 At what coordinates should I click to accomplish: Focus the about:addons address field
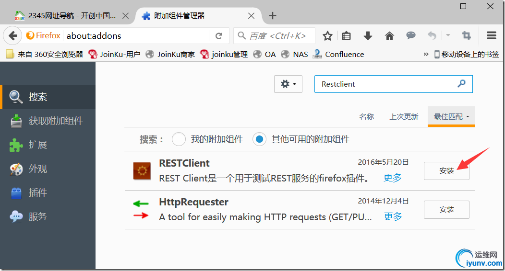click(x=137, y=35)
